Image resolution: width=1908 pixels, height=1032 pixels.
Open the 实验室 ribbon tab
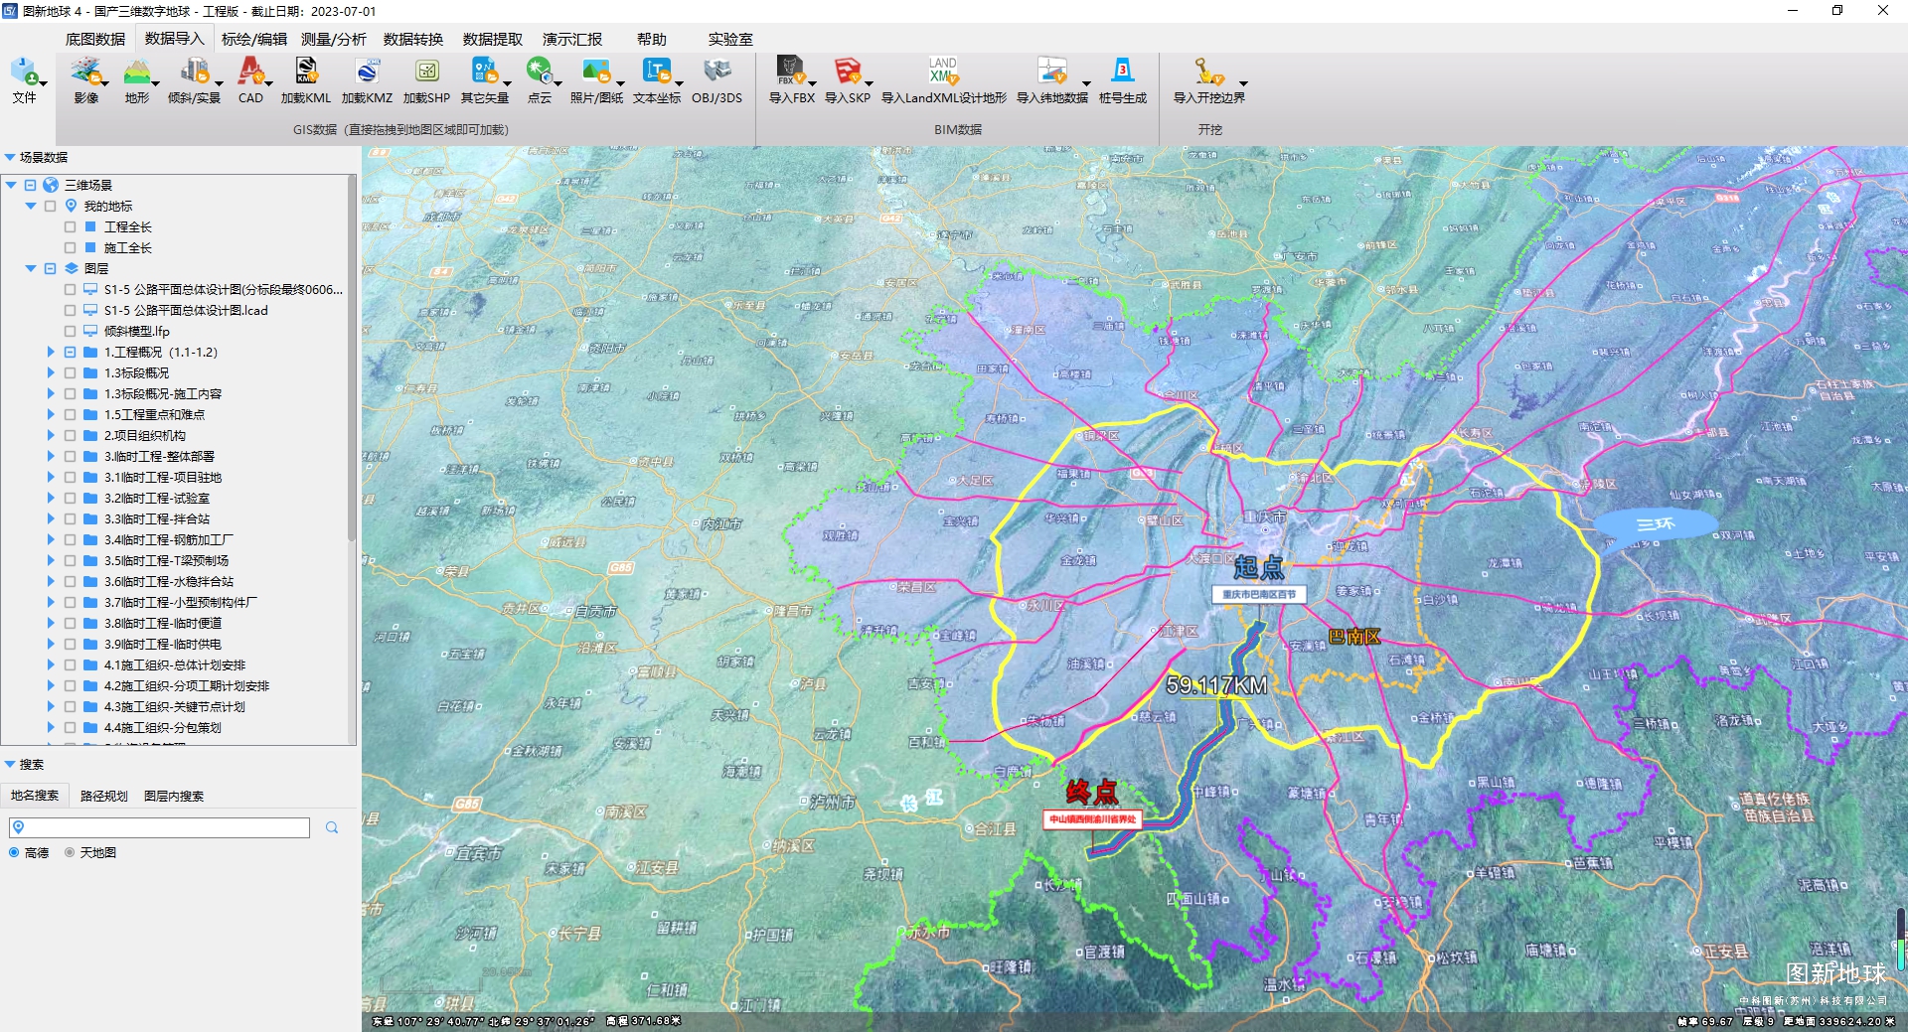[x=730, y=39]
